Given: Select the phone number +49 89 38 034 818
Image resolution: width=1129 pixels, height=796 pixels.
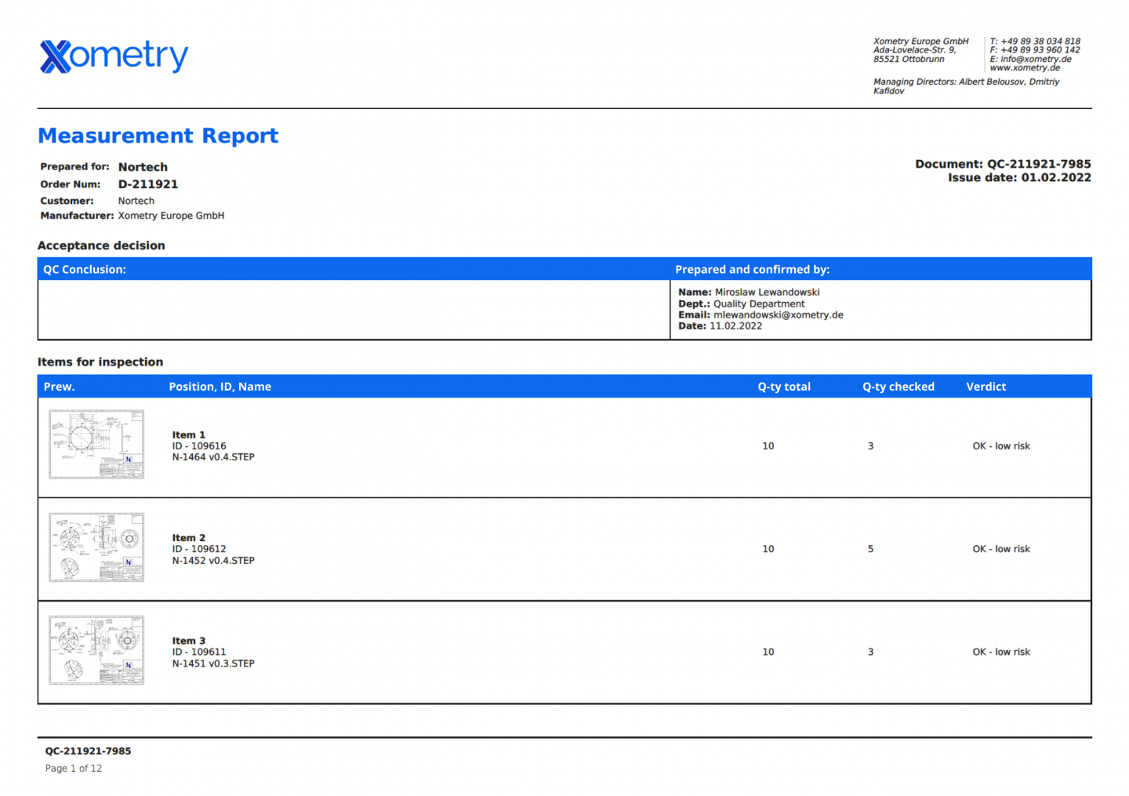Looking at the screenshot, I should coord(1040,42).
